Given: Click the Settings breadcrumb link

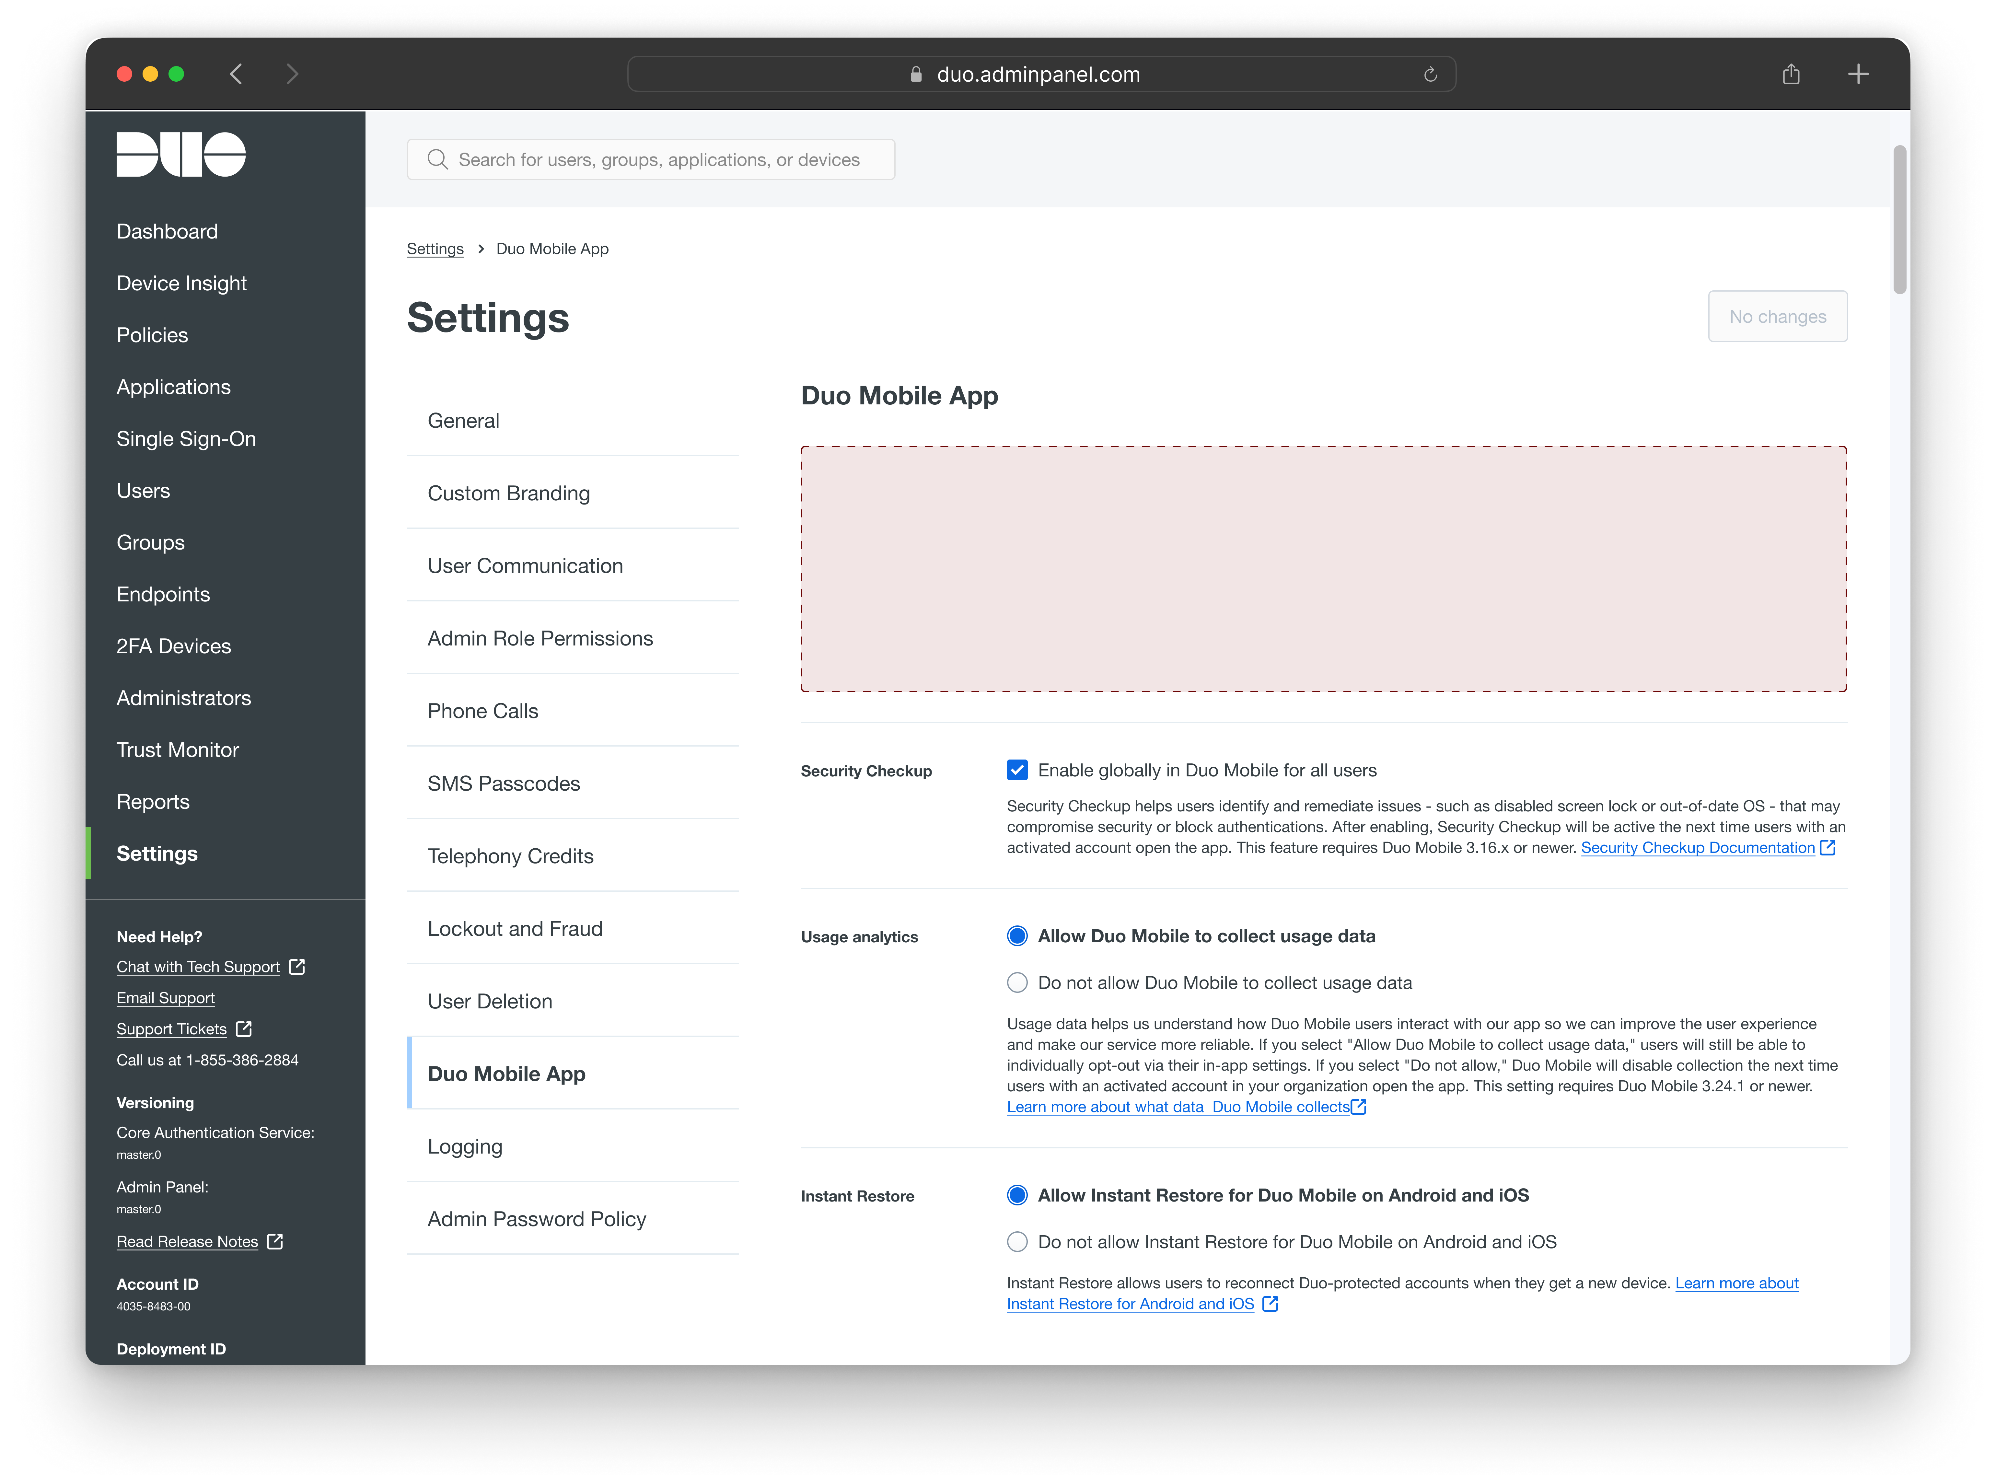Looking at the screenshot, I should 435,249.
